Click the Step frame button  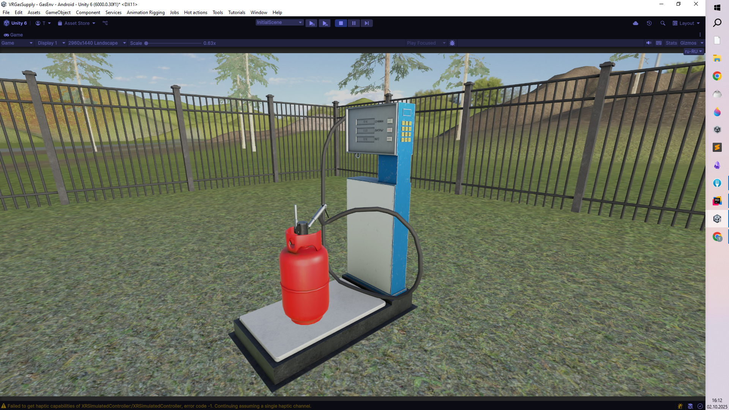(x=366, y=23)
